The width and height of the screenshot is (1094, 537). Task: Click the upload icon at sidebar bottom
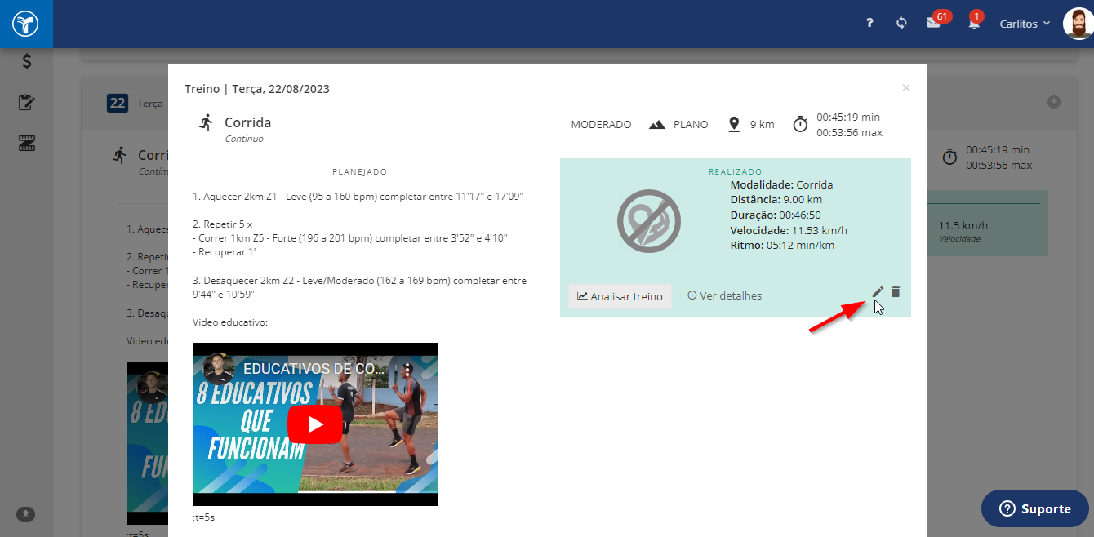click(26, 514)
